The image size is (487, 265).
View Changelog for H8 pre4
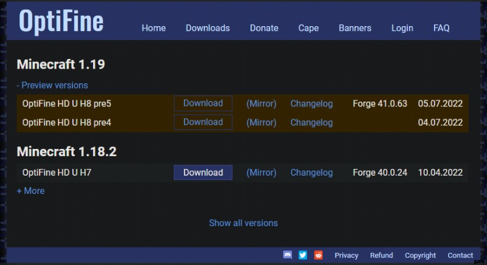point(312,122)
